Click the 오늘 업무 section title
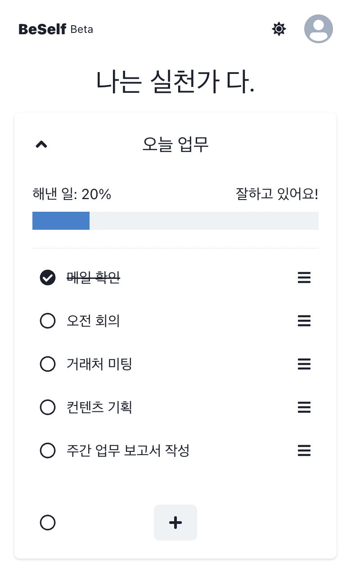 click(x=175, y=145)
